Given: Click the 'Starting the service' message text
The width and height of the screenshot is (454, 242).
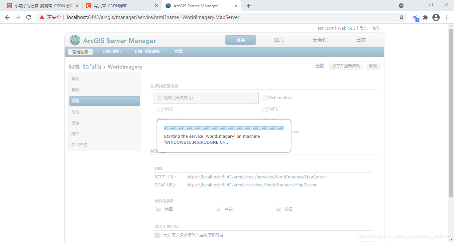Looking at the screenshot, I should pos(212,139).
